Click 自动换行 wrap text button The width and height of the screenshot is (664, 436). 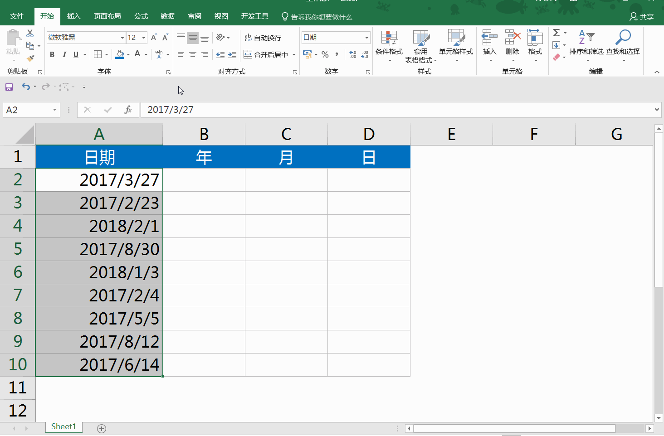click(x=263, y=38)
